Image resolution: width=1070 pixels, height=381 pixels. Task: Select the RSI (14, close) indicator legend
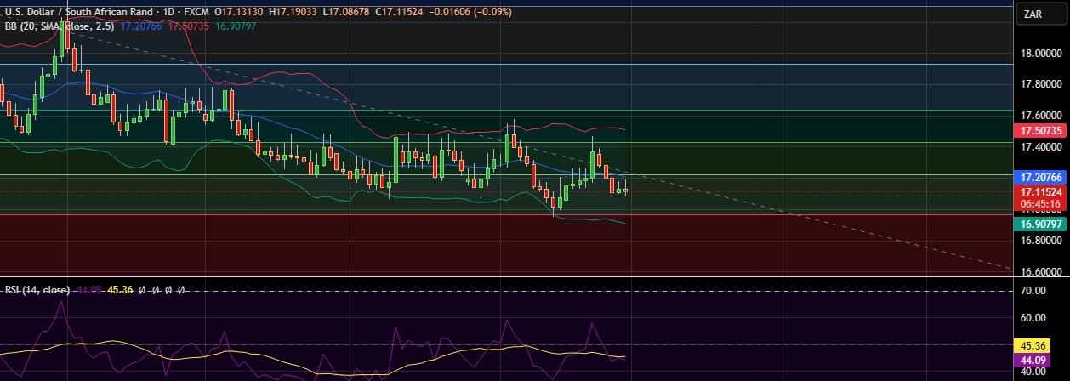pyautogui.click(x=37, y=290)
